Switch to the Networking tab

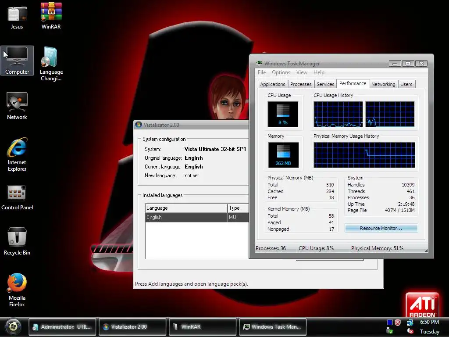[x=383, y=84]
